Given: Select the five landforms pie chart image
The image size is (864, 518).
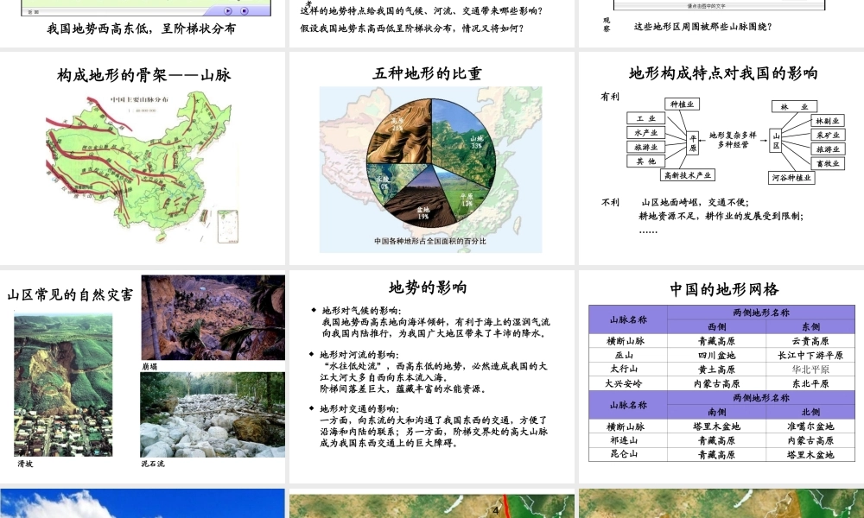Looking at the screenshot, I should click(431, 169).
